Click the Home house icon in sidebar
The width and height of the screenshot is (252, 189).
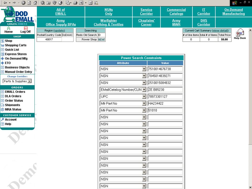pyautogui.click(x=8, y=28)
